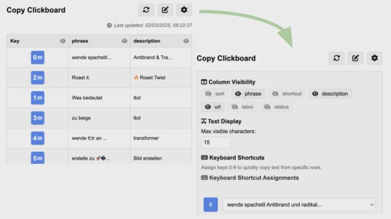Click edit pencil icon in left panel
The height and width of the screenshot is (219, 391).
click(x=165, y=10)
